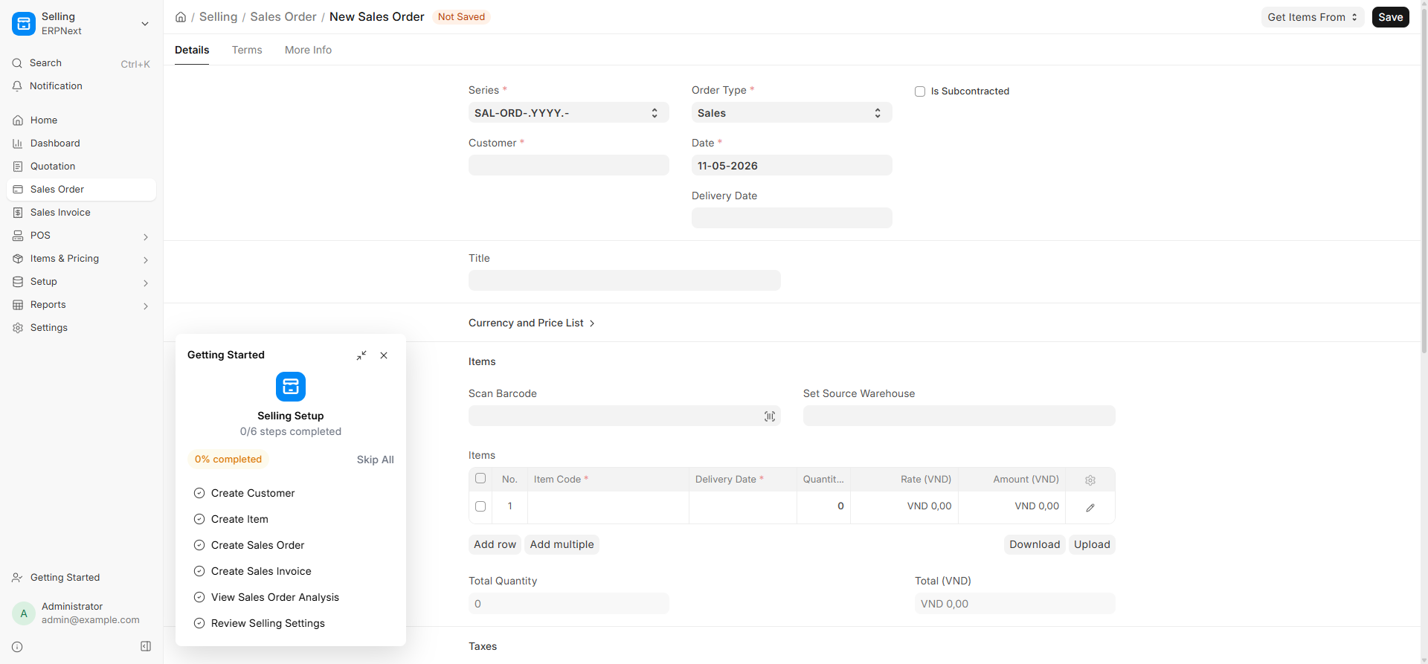1428x664 pixels.
Task: Expand the Reports submenu arrow
Action: [x=146, y=306]
